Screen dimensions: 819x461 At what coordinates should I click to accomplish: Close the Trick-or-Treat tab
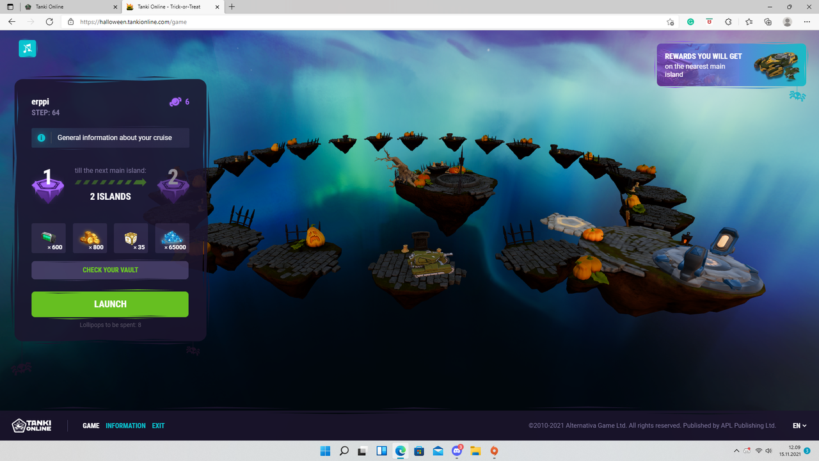click(x=218, y=7)
